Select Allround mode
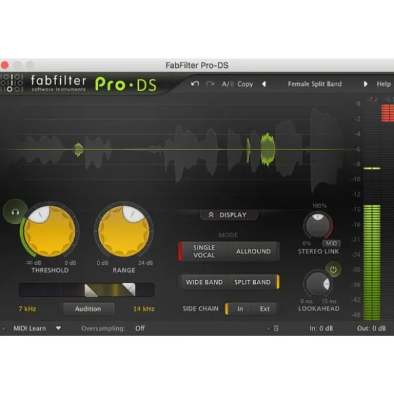This screenshot has width=394, height=394. click(254, 251)
